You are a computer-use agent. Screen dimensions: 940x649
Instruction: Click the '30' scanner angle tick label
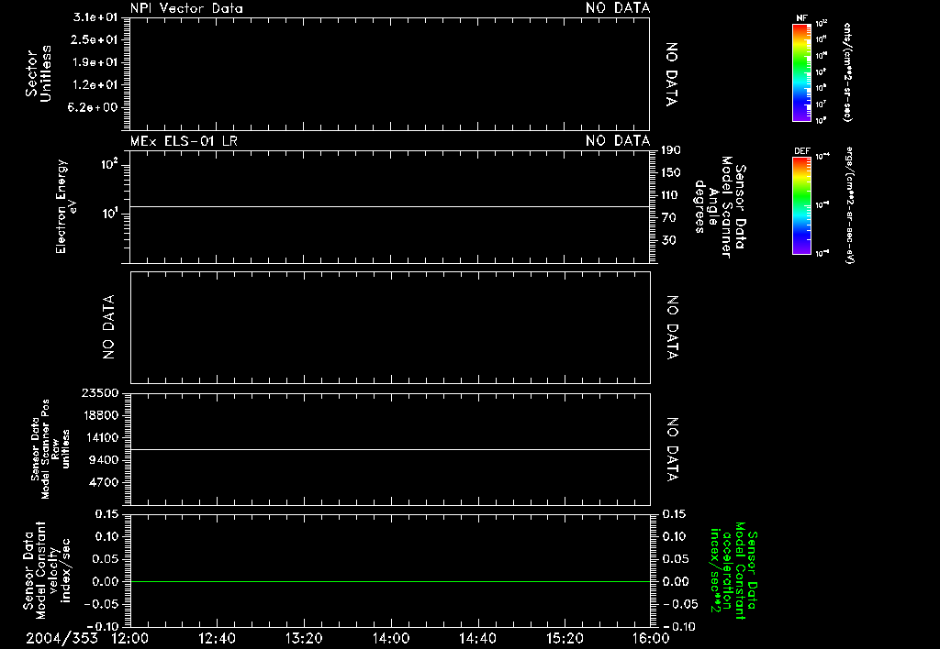668,240
